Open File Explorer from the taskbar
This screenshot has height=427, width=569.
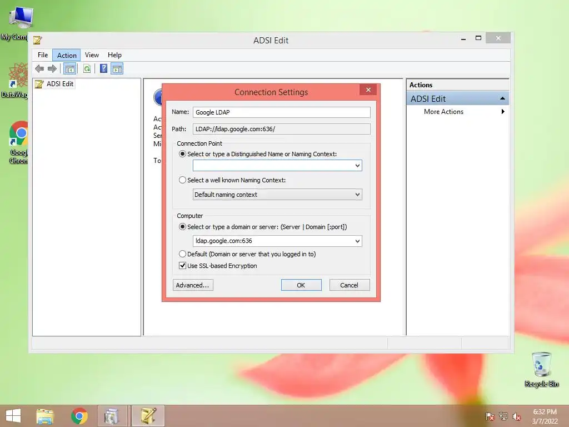[45, 416]
